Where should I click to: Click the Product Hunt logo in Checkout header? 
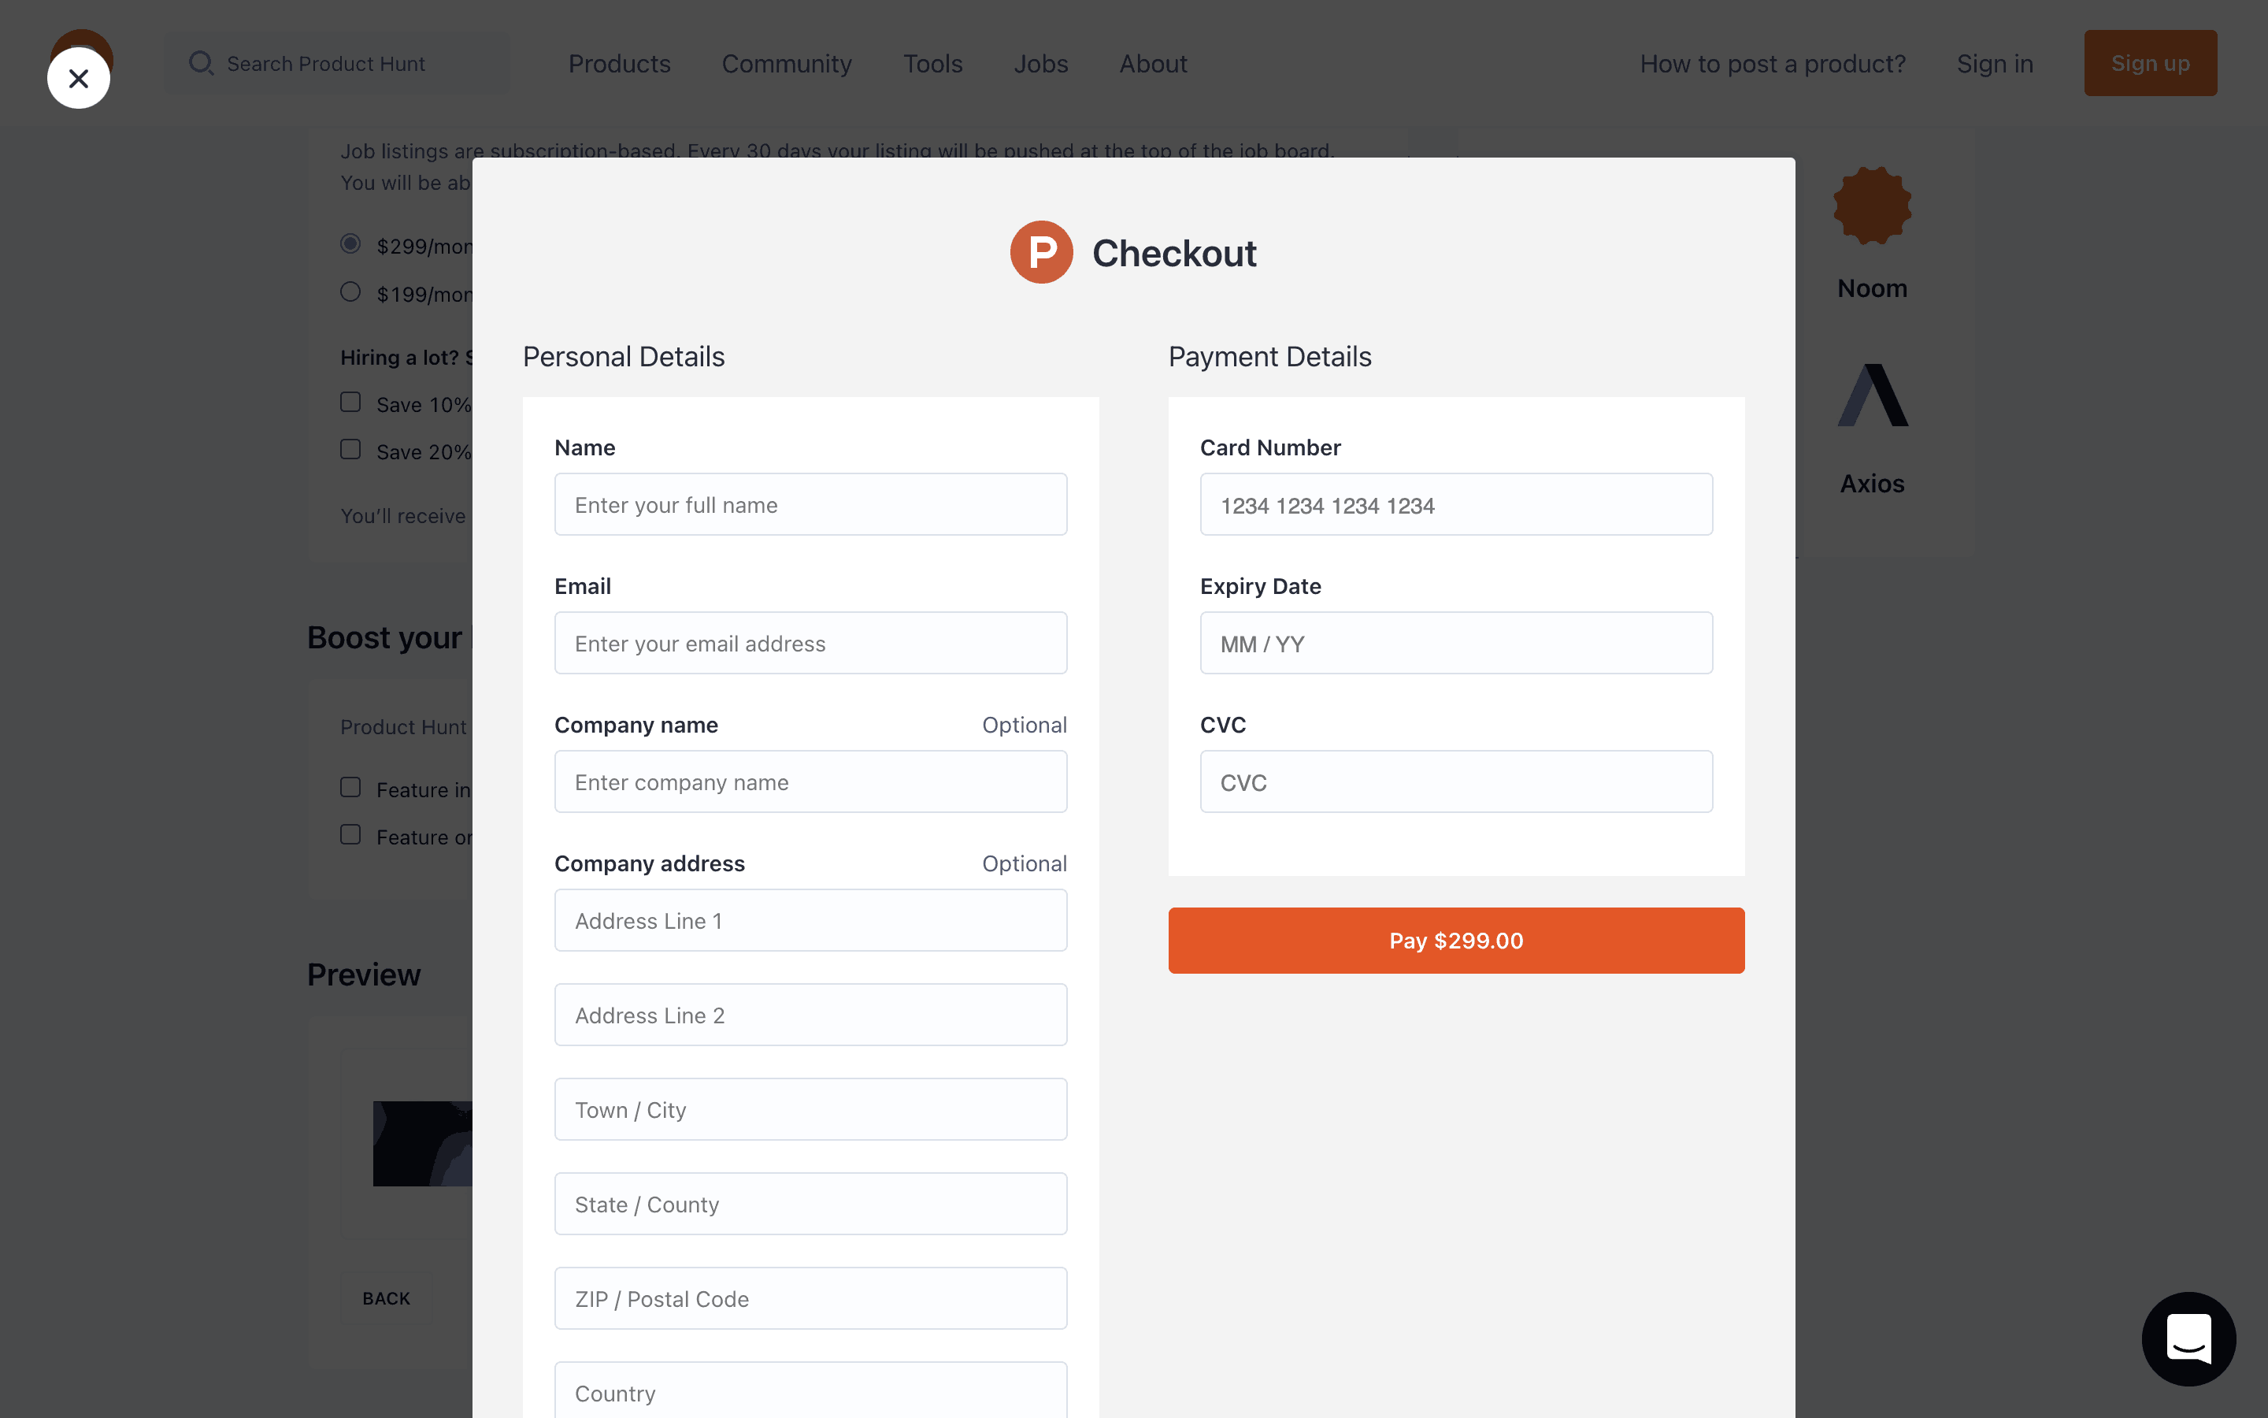coord(1041,252)
